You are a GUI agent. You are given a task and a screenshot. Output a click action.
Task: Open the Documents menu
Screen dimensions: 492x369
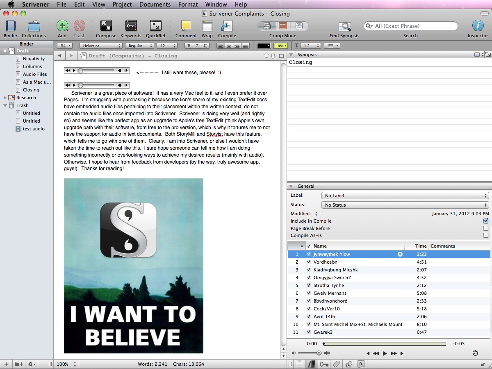[x=155, y=5]
